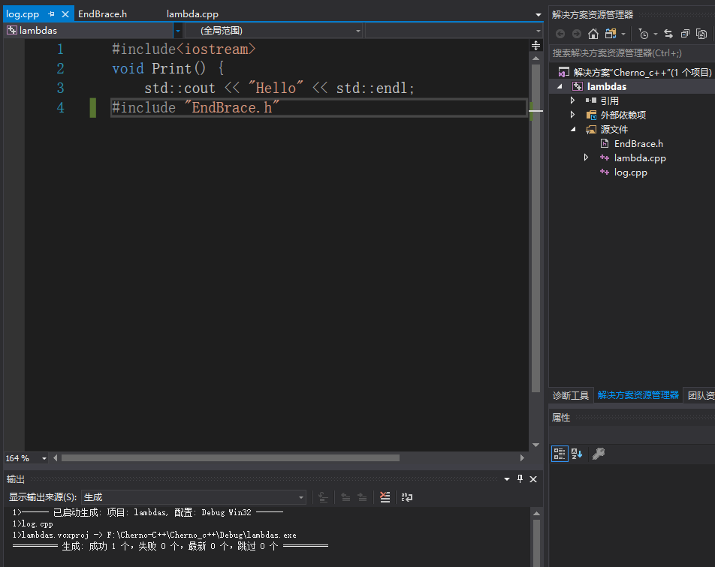
Task: Go to the previous message in output
Action: [345, 496]
